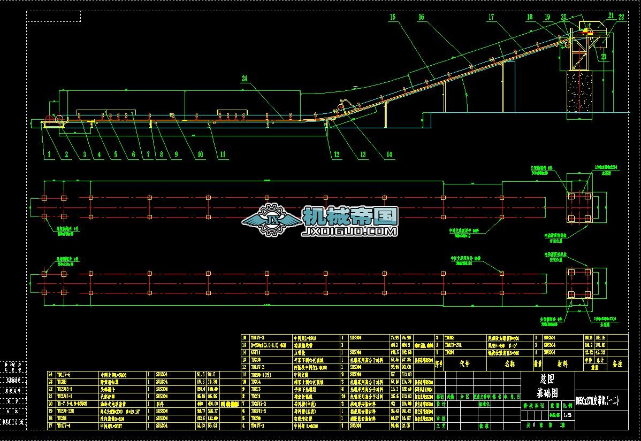Click the 序号 column header
Image resolution: width=641 pixels, height=441 pixels.
(x=439, y=363)
